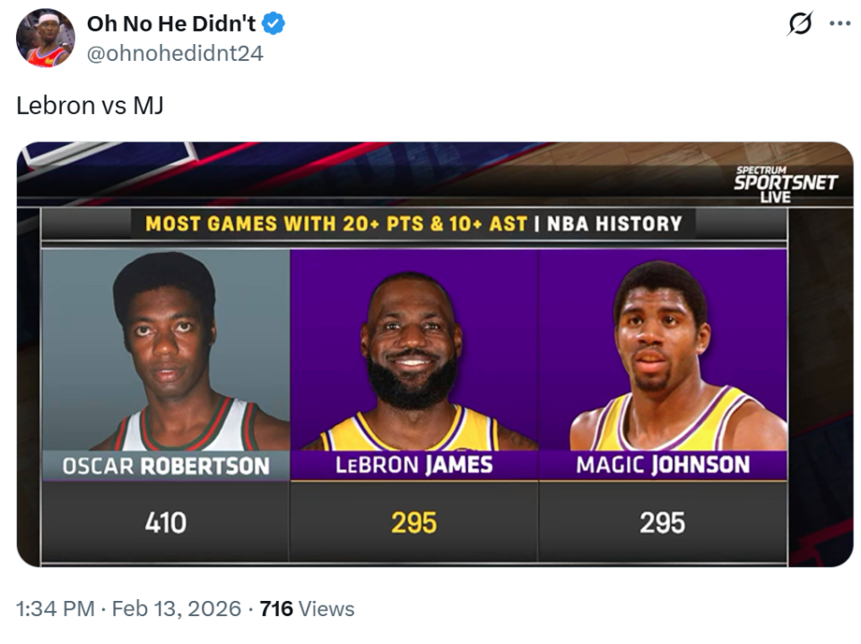This screenshot has height=644, width=861.
Task: Open the three-dot more options menu
Action: (x=839, y=24)
